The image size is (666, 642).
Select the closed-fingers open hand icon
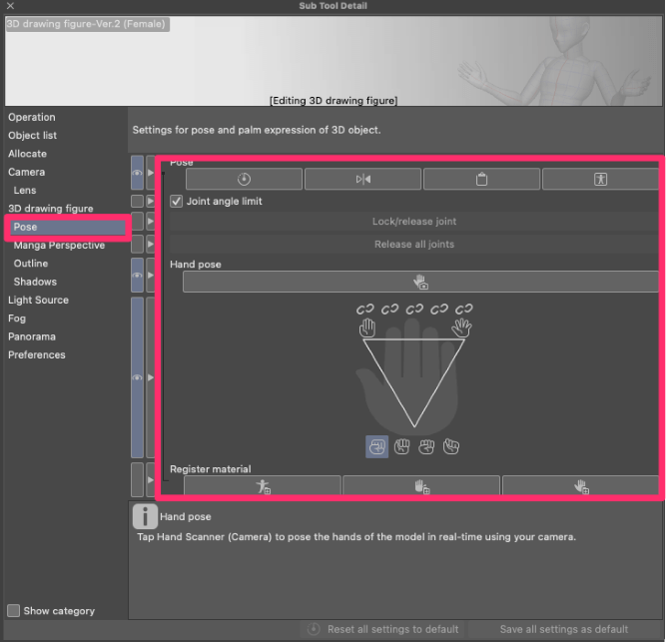[x=367, y=327]
